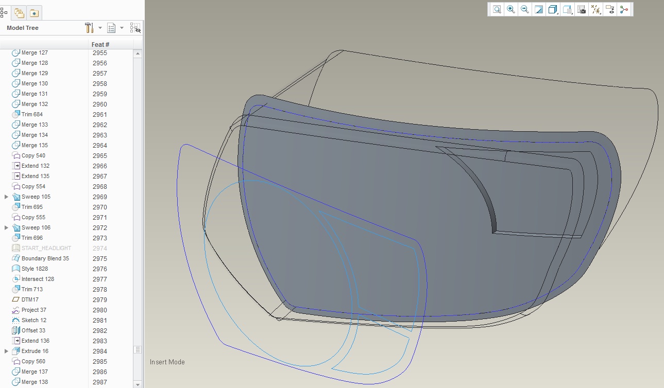Expand the Sweep 106 feature
The width and height of the screenshot is (664, 388).
pyautogui.click(x=6, y=227)
